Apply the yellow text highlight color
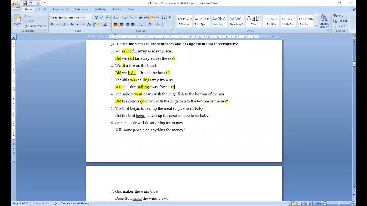This screenshot has width=367, height=206. point(97,25)
